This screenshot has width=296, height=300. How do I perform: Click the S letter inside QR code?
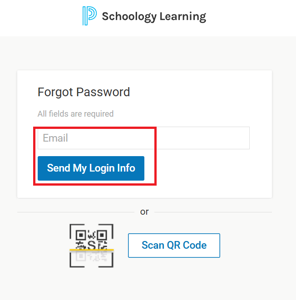tap(92, 245)
